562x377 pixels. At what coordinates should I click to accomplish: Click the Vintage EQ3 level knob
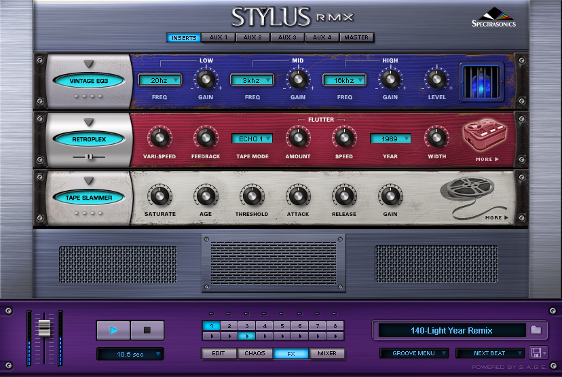(436, 79)
